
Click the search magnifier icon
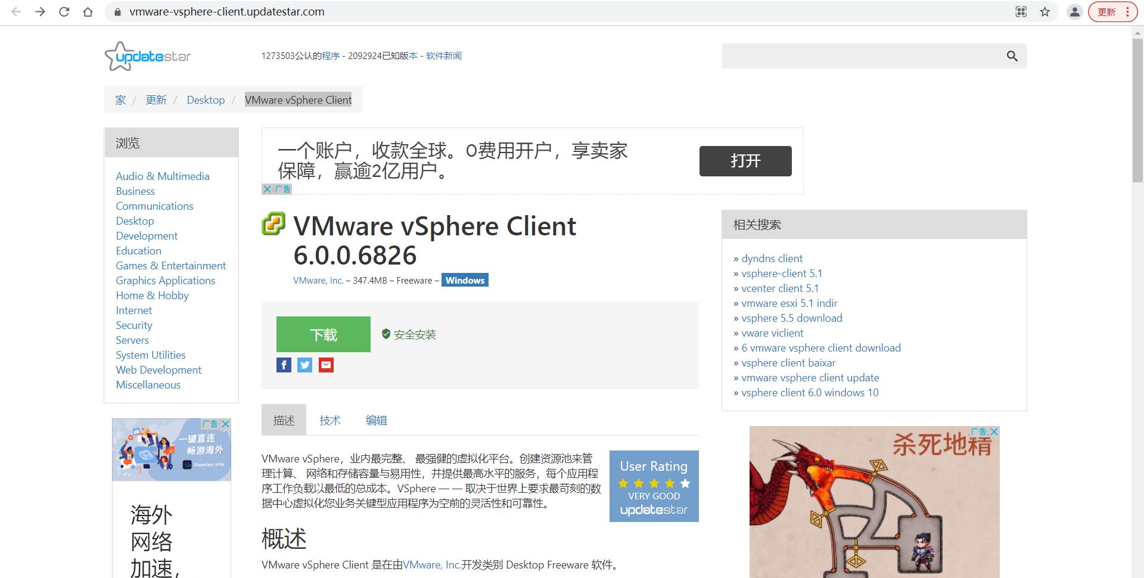(x=1012, y=56)
